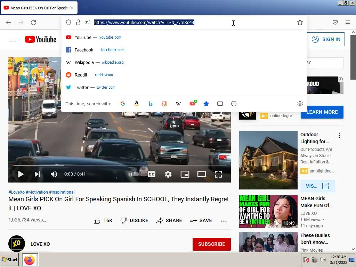Image resolution: width=356 pixels, height=267 pixels.
Task: Open video settings gear
Action: tap(168, 175)
